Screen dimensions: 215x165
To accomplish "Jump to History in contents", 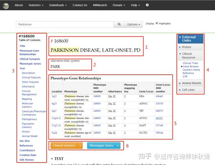I will (x=26, y=132).
